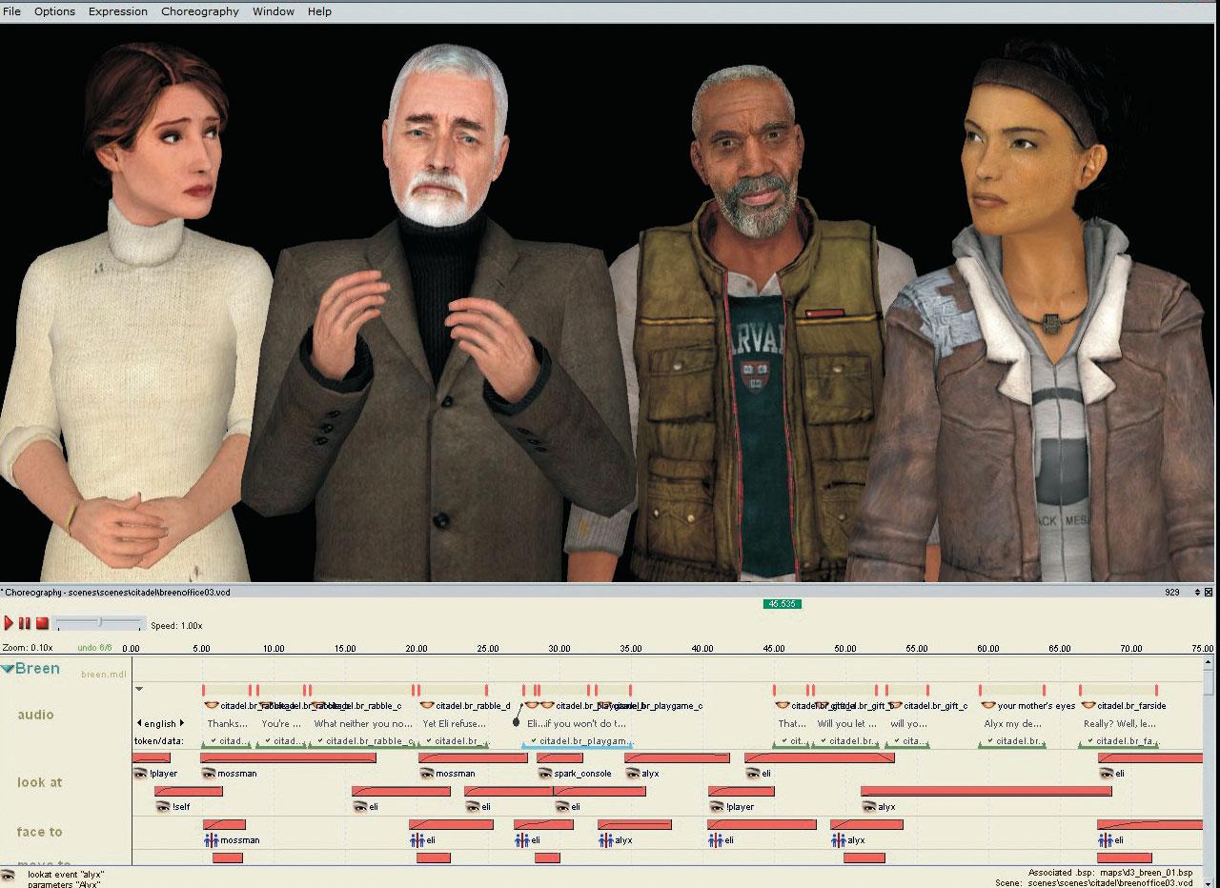Select long red alyx lookat bar

pos(986,791)
